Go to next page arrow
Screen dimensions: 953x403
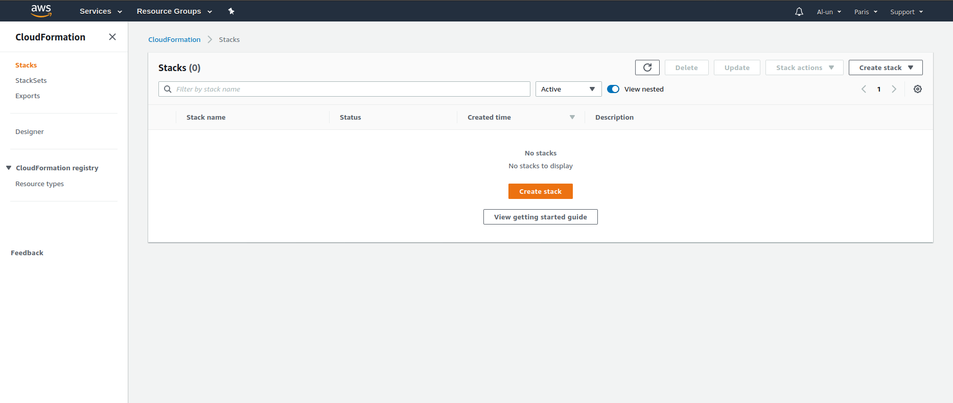894,89
